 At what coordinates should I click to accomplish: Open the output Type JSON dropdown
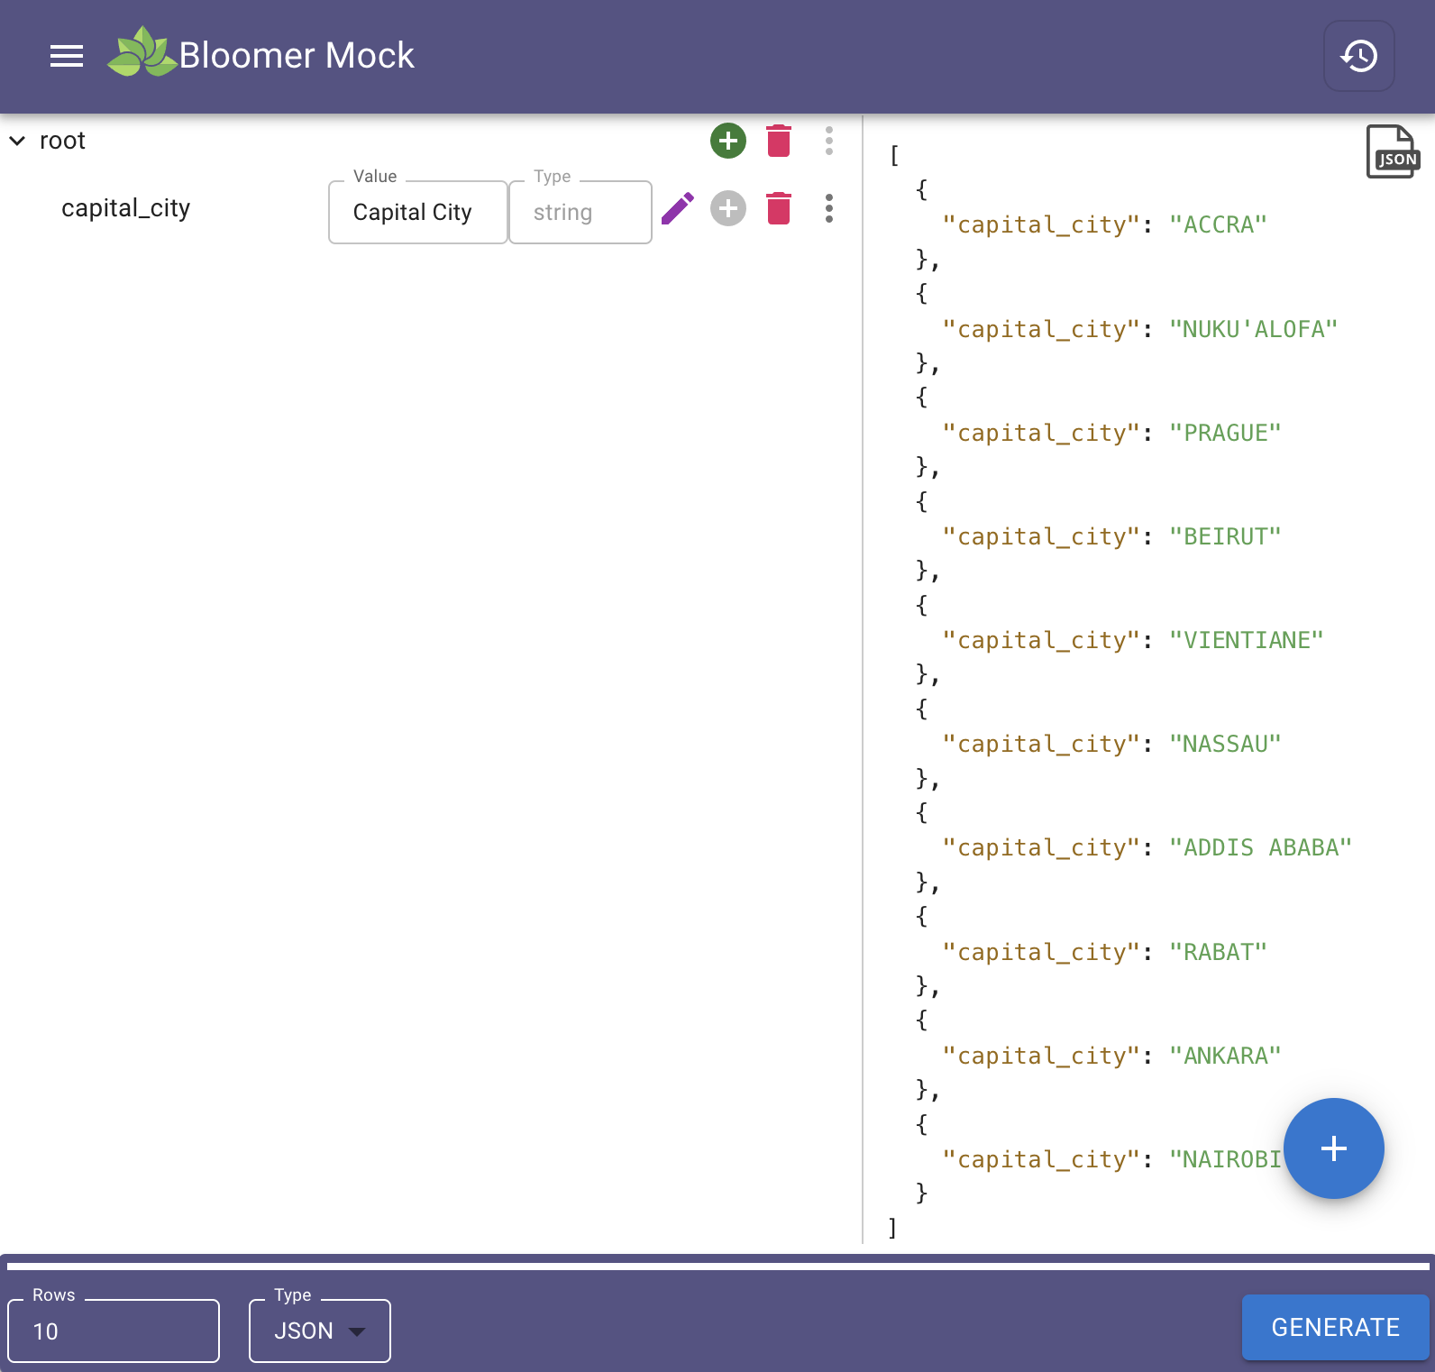point(320,1331)
